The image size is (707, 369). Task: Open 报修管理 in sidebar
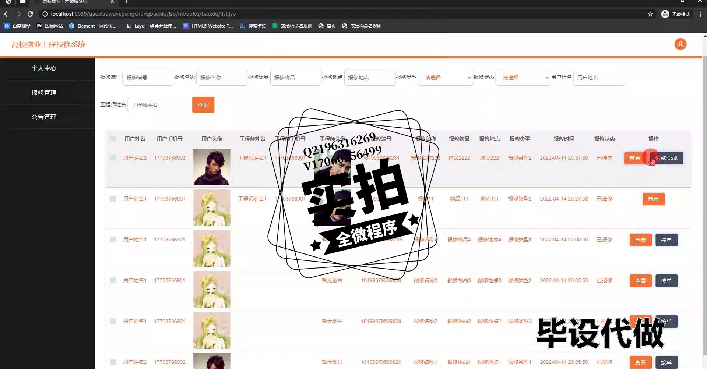(44, 93)
